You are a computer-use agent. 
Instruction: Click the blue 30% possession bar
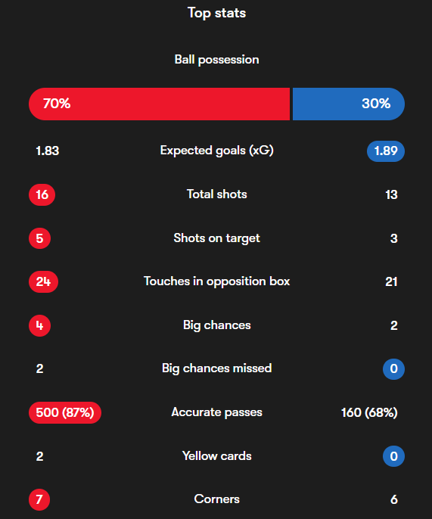(349, 104)
